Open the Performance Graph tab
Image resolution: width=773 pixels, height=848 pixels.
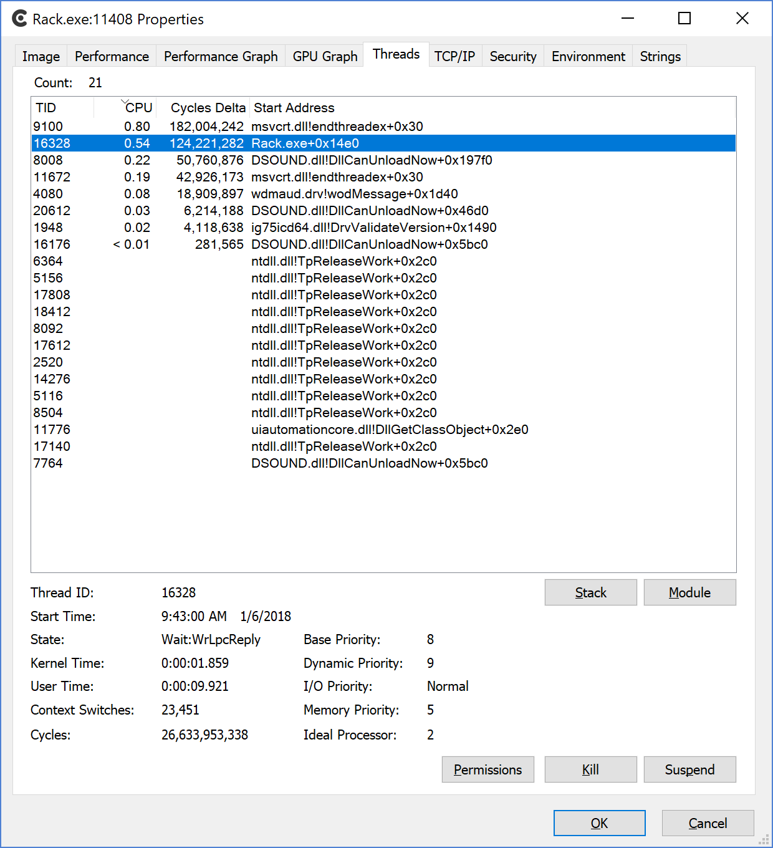[221, 56]
